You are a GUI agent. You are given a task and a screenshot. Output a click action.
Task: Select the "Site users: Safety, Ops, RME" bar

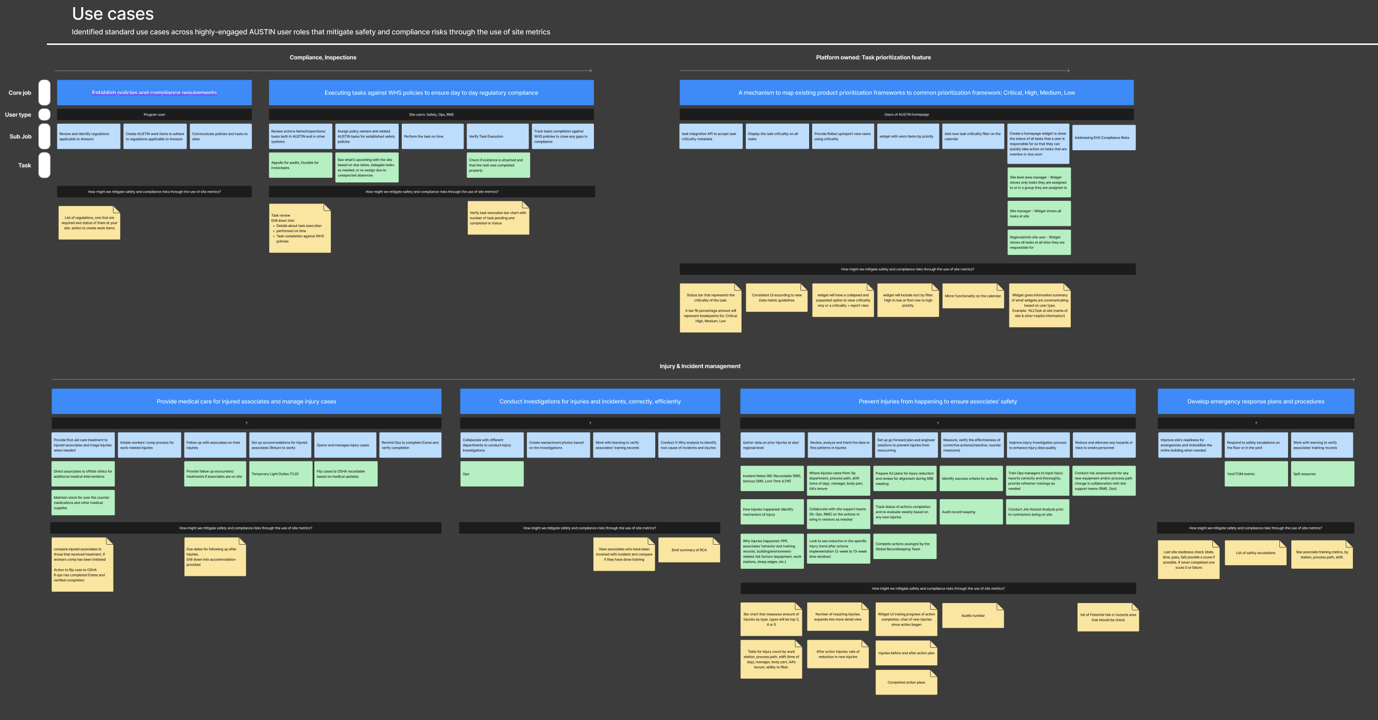pos(430,114)
